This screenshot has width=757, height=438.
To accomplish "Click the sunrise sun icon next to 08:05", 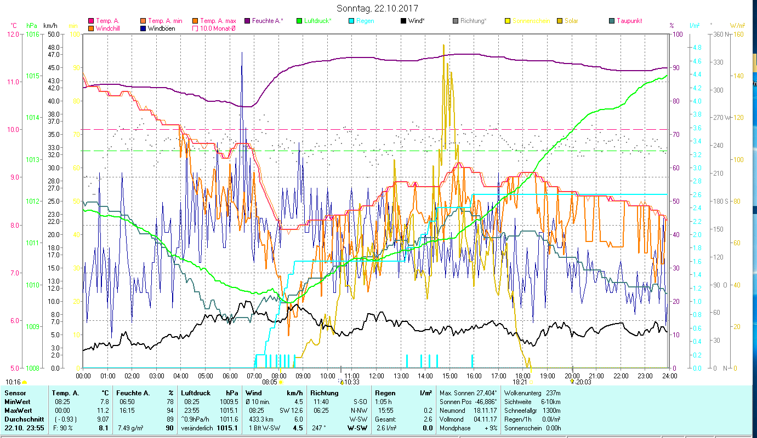I will (280, 382).
